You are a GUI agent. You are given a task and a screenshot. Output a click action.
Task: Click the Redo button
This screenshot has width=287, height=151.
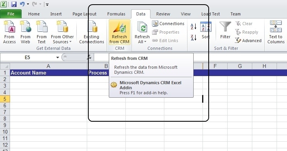click(x=34, y=4)
